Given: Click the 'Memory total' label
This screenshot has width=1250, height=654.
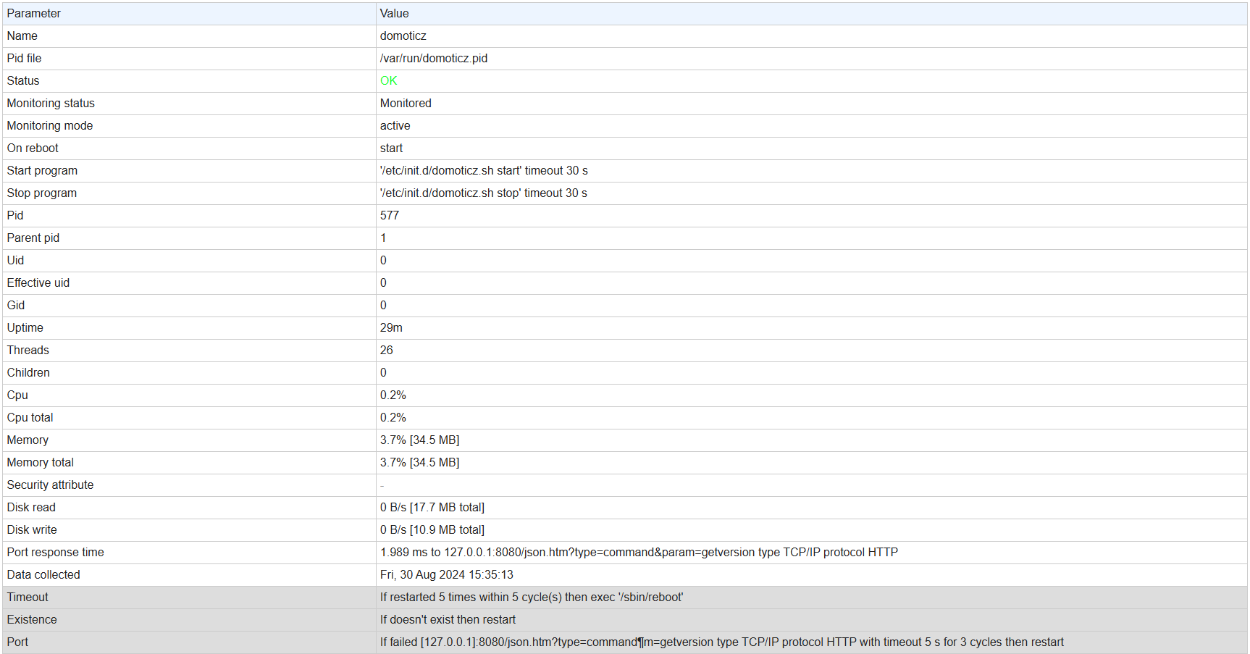Looking at the screenshot, I should pyautogui.click(x=41, y=463).
